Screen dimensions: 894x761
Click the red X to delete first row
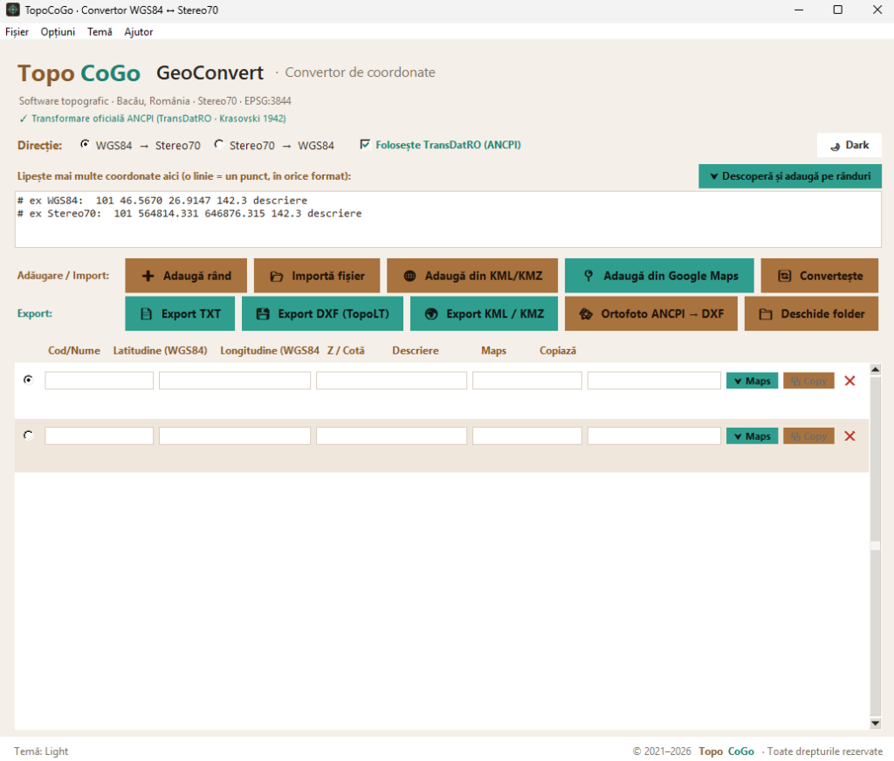tap(849, 380)
